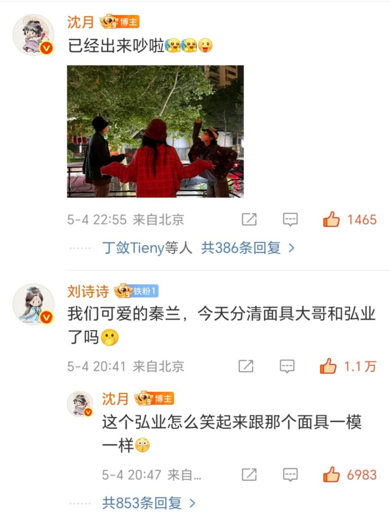Open 沈月's avatar at top
This screenshot has width=390, height=521.
pos(33,35)
